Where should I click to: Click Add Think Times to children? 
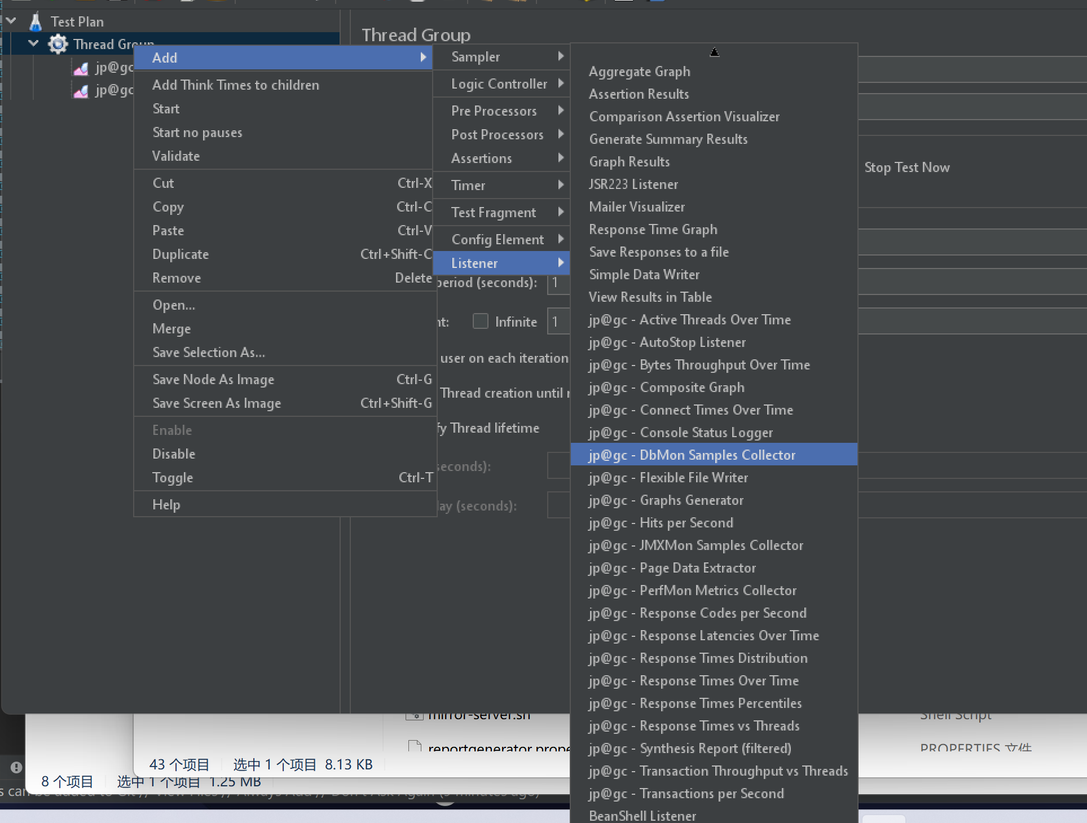[x=235, y=85]
